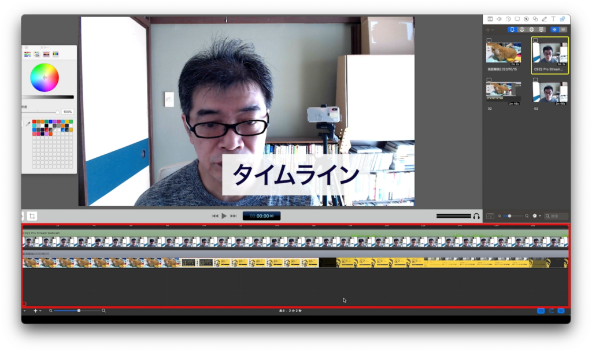Screen dimensions: 592x352
Task: Click the headphones audio monitor icon
Action: point(476,216)
